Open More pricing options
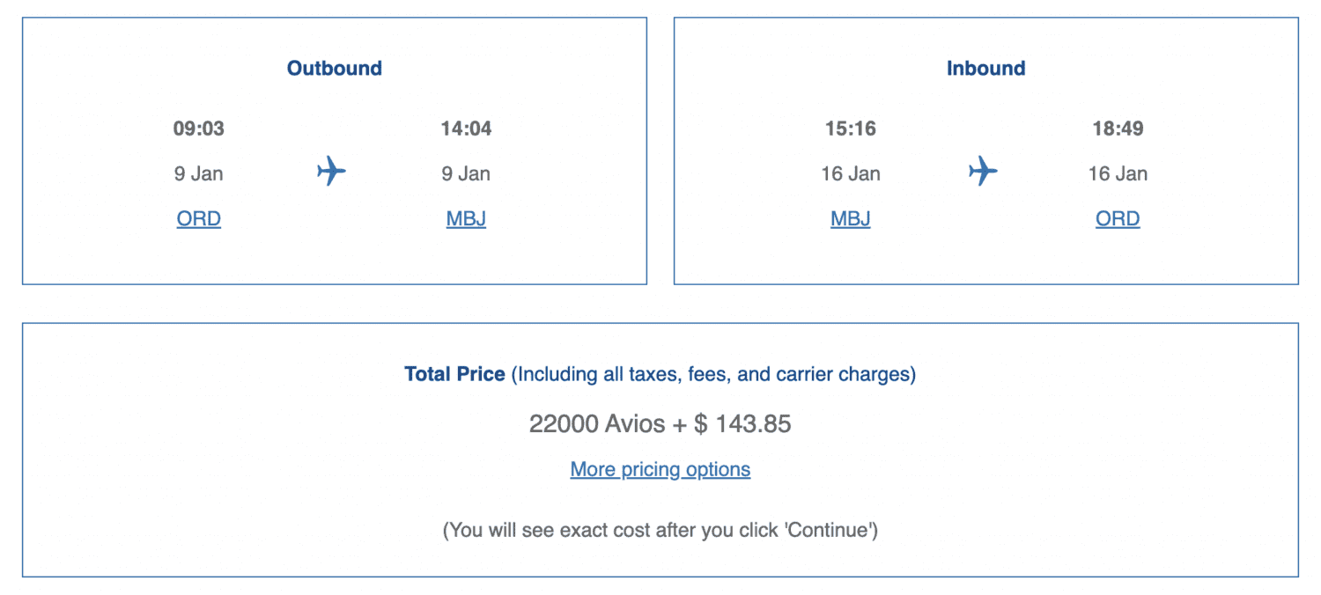1321x595 pixels. (x=660, y=469)
